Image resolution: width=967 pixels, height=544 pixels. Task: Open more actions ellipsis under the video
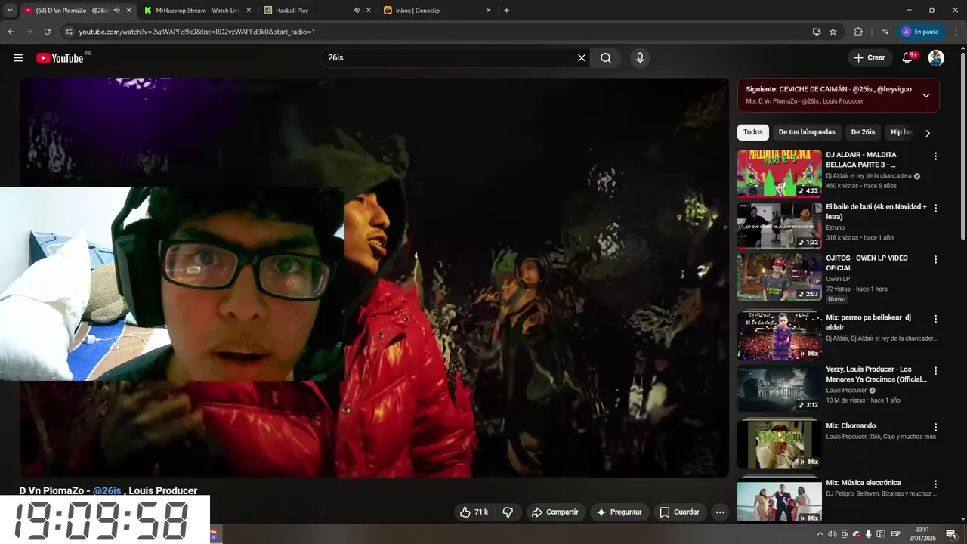click(720, 512)
